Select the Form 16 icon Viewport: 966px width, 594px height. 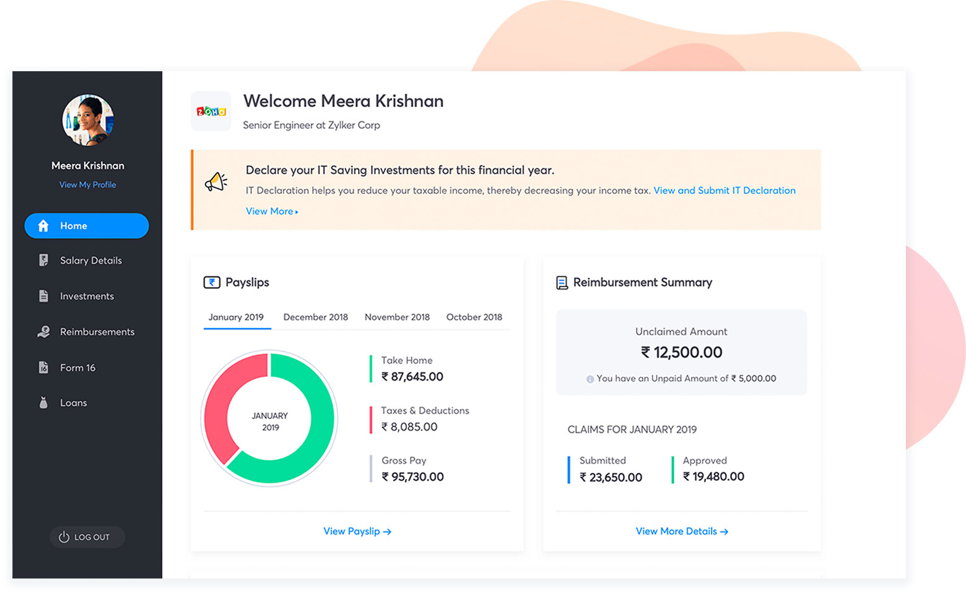pos(43,367)
